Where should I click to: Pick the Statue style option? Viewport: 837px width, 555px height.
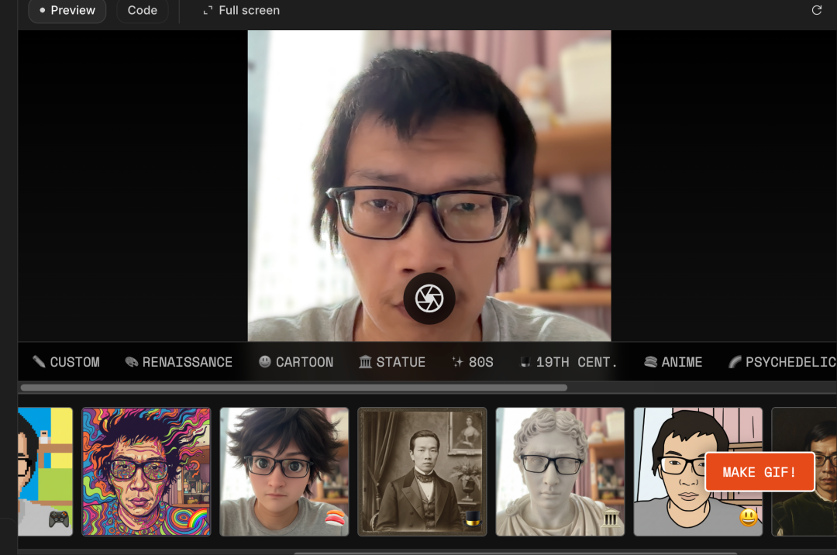[391, 362]
